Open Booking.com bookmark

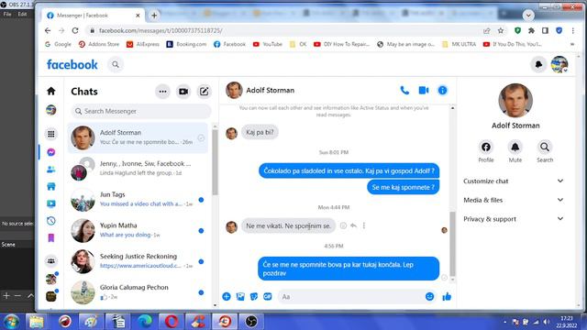[x=186, y=44]
